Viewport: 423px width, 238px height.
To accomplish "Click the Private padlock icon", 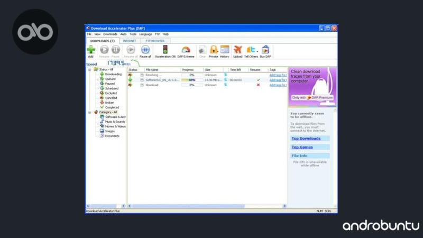I will click(214, 50).
